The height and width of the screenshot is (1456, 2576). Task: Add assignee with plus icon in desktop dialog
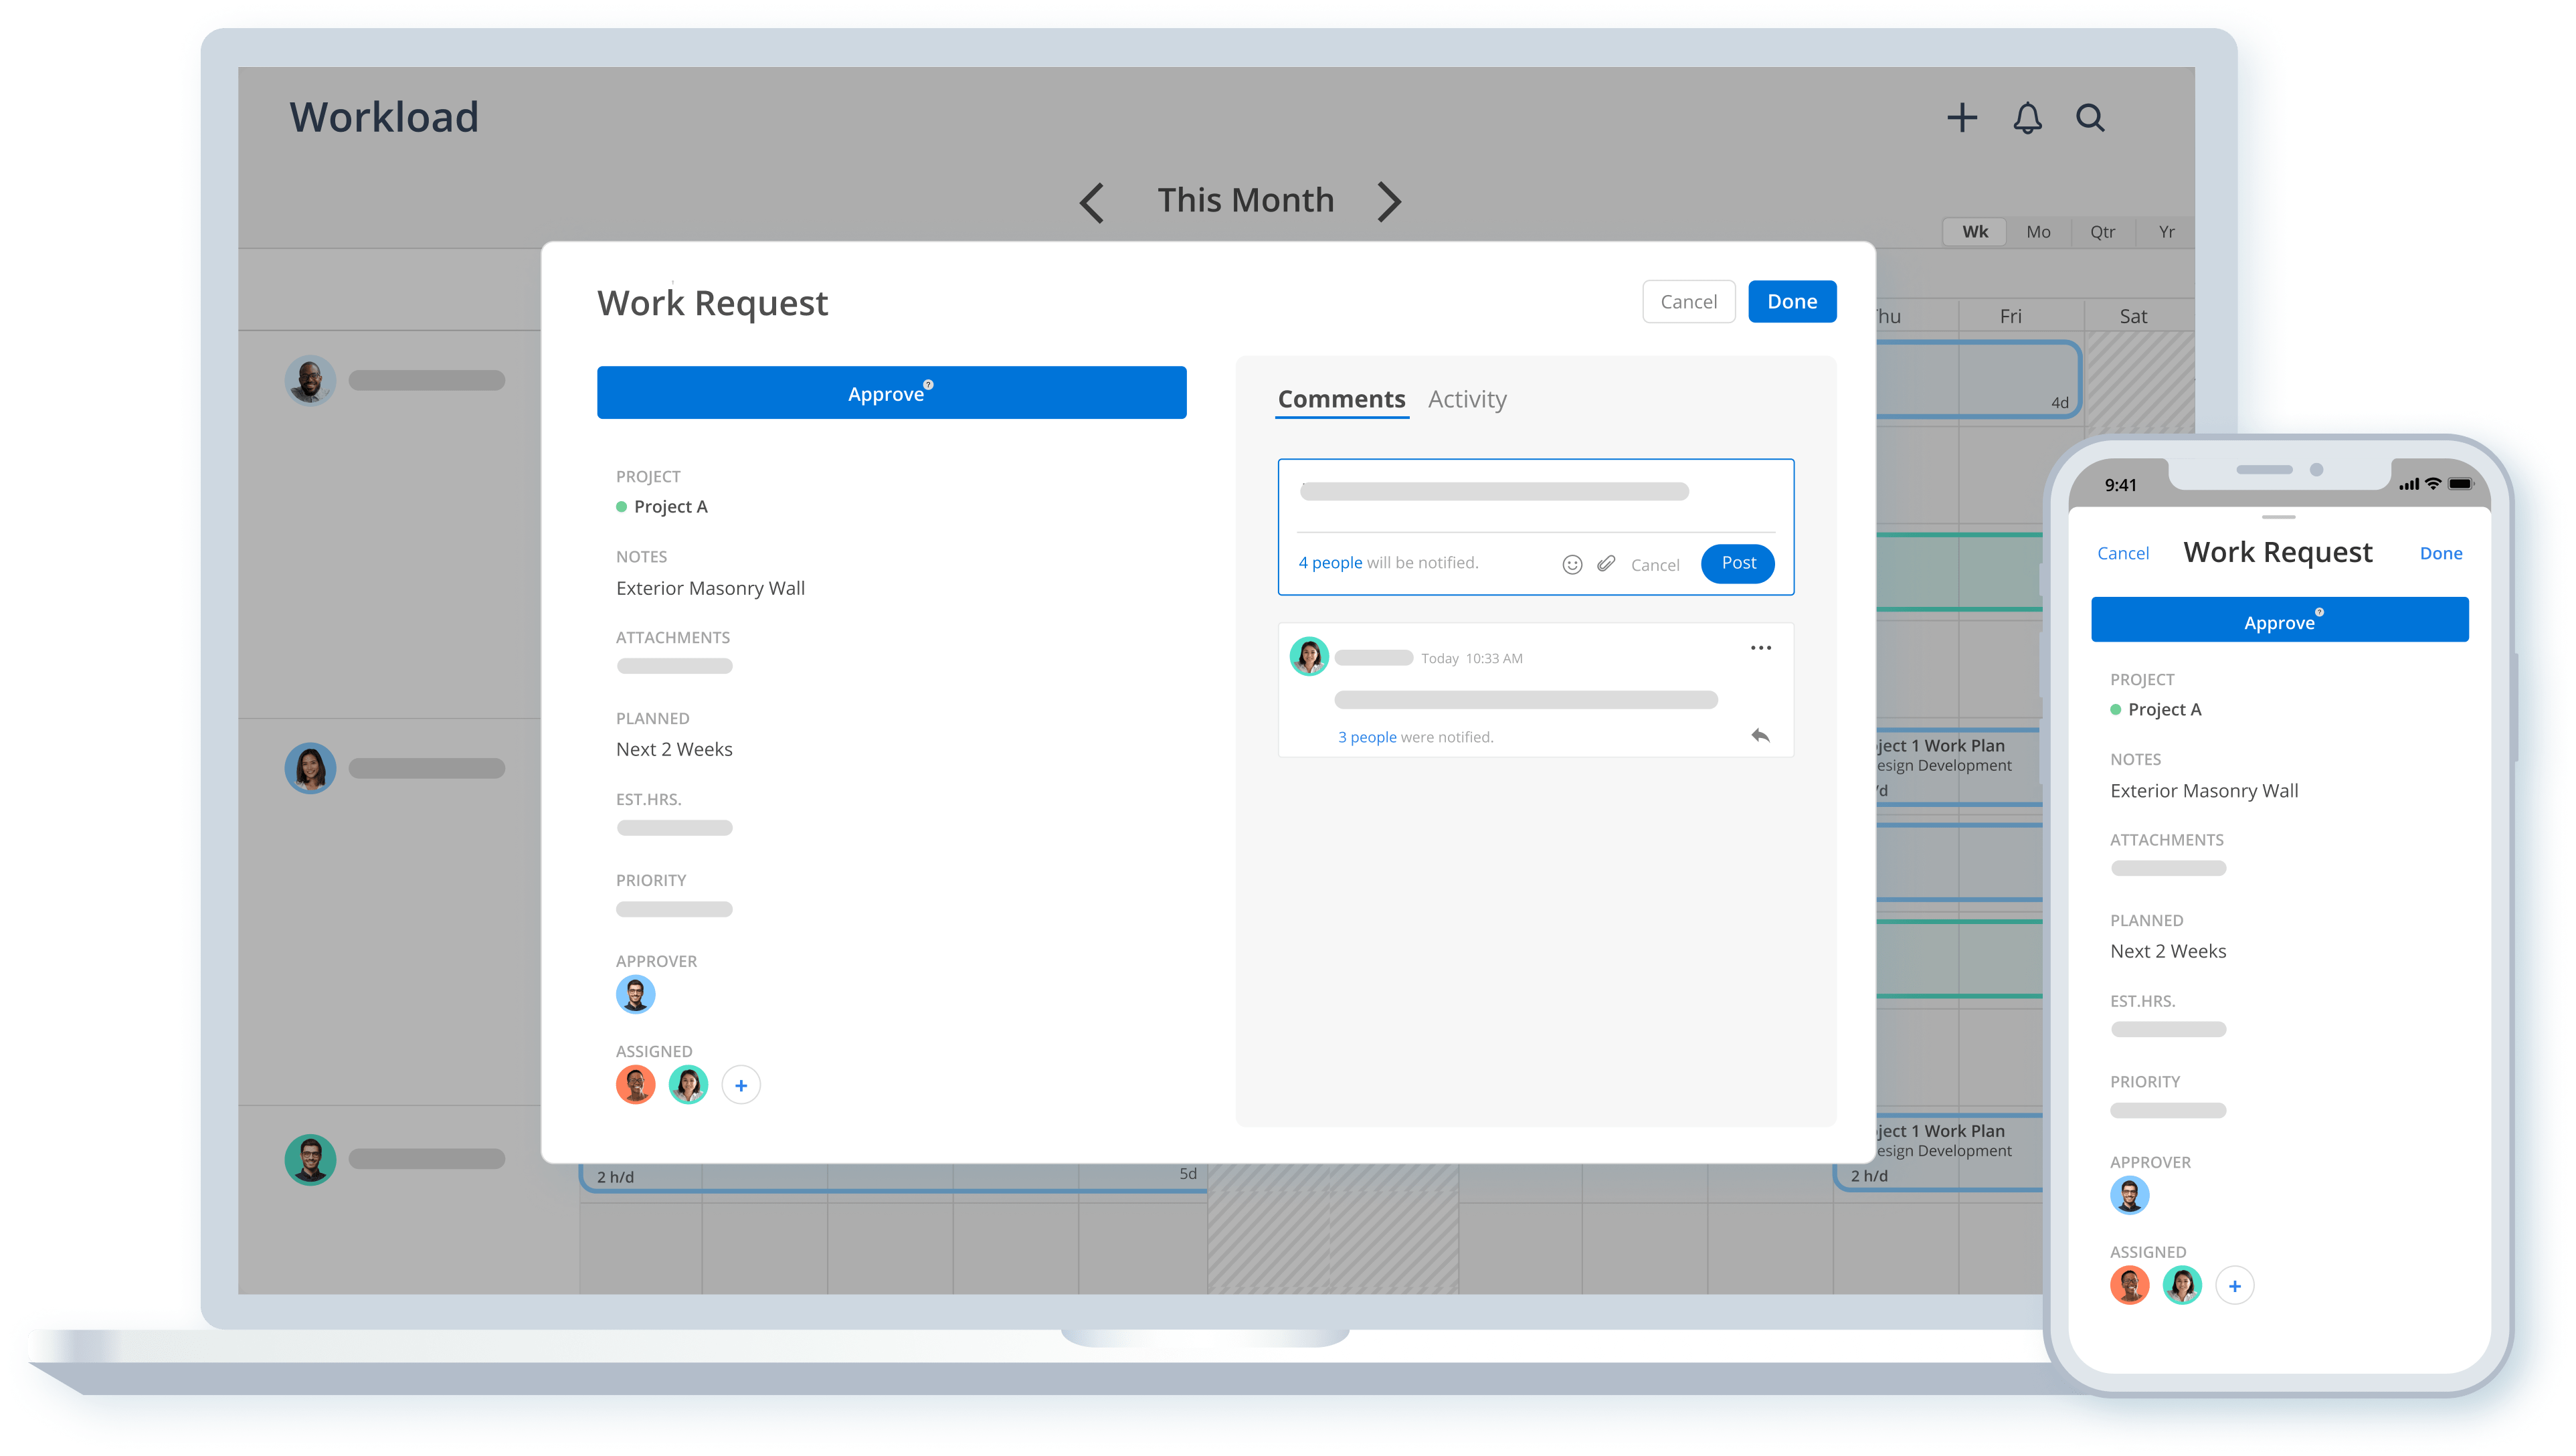(x=741, y=1085)
